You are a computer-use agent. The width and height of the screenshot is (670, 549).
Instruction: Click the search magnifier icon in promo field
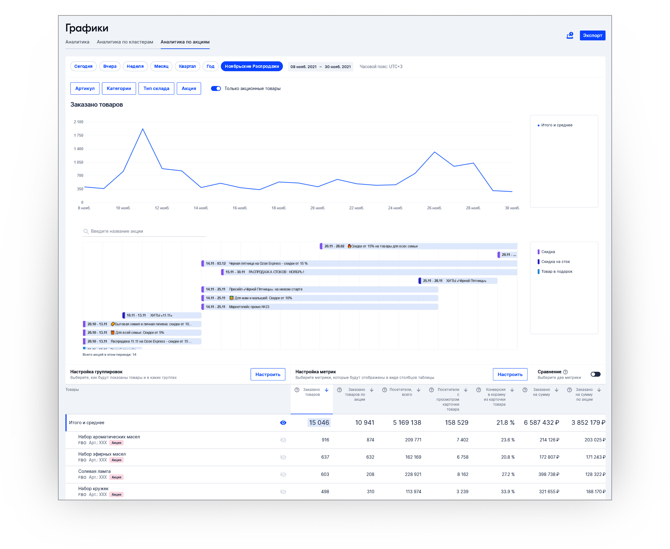point(86,231)
